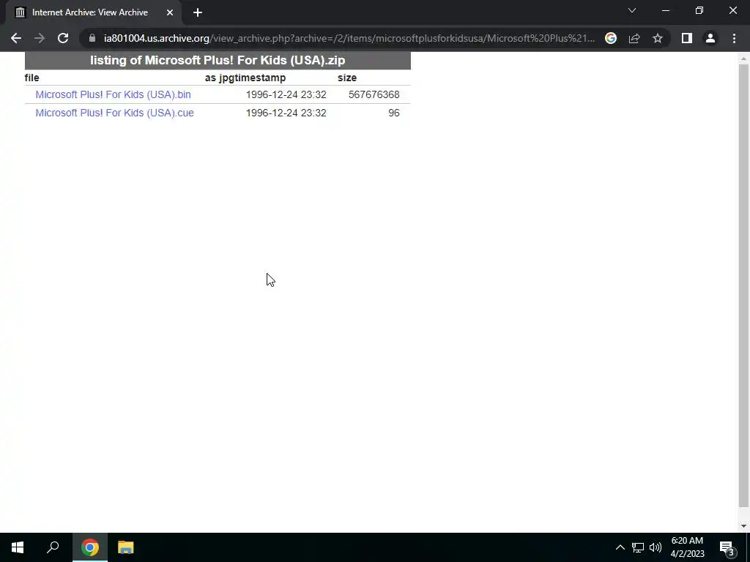750x562 pixels.
Task: Open the Chrome profile menu
Action: pyautogui.click(x=710, y=38)
